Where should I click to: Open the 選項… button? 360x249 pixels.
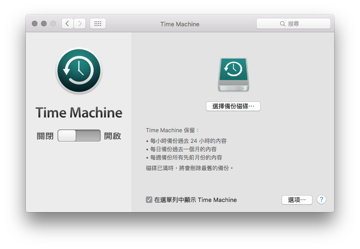297,200
